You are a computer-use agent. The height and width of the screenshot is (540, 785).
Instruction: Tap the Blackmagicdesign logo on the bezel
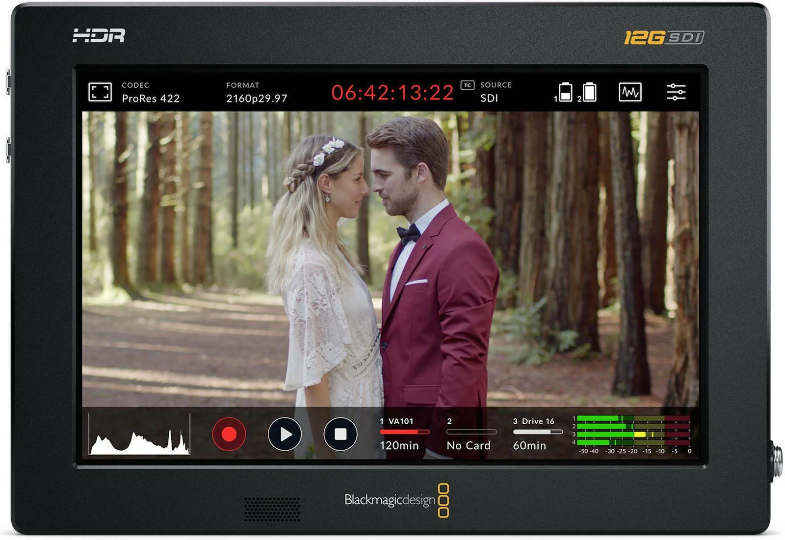point(396,500)
